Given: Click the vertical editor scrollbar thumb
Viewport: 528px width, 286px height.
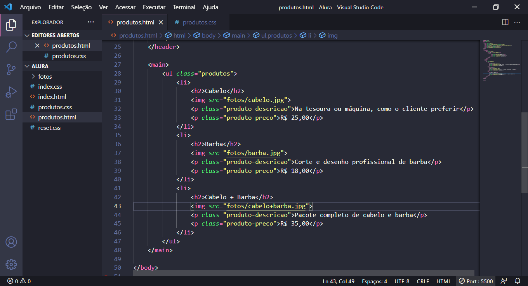Looking at the screenshot, I should tap(525, 152).
